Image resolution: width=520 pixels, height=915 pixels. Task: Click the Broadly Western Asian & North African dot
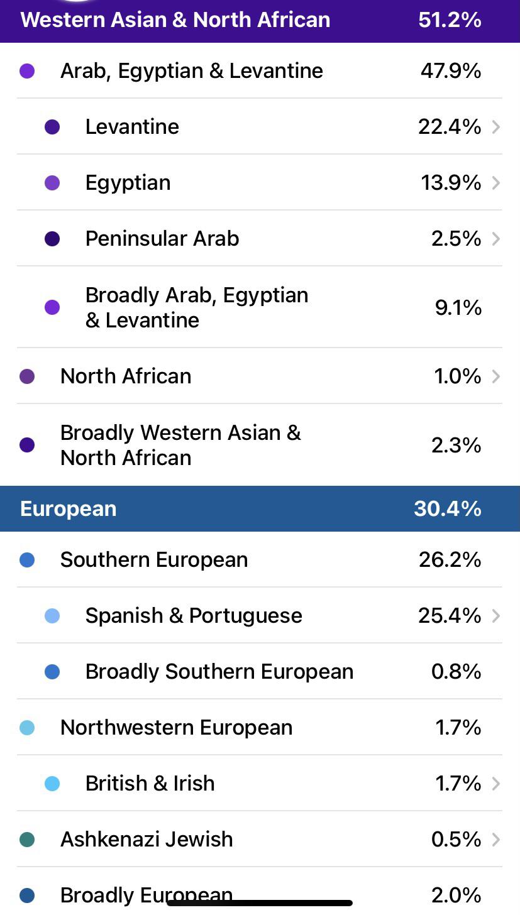pos(27,444)
